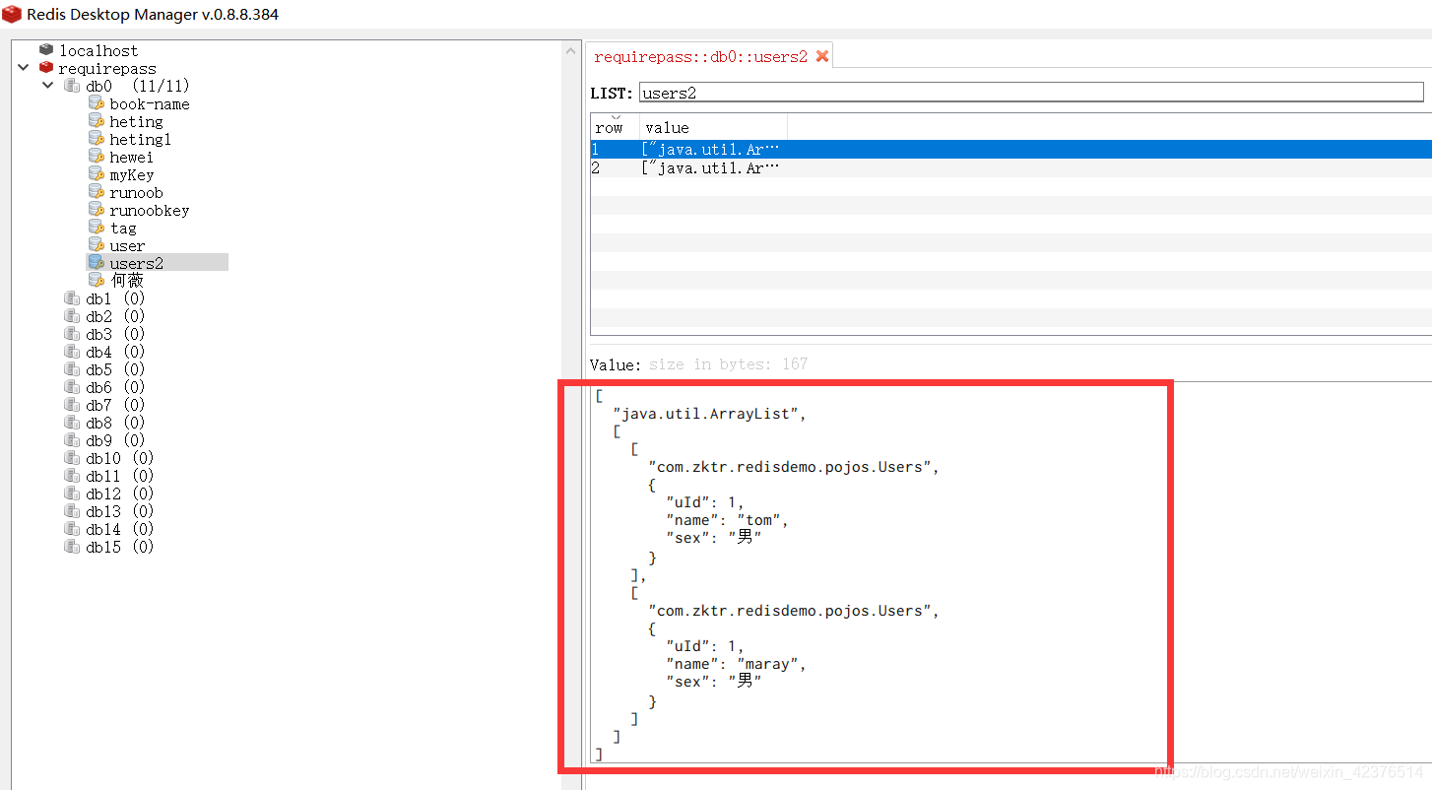Open the runoobkey key

click(149, 210)
